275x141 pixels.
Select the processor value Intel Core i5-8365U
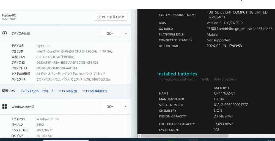pyautogui.click(x=75, y=51)
